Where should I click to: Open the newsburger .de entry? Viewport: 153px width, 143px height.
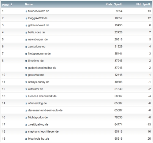pos(38,40)
